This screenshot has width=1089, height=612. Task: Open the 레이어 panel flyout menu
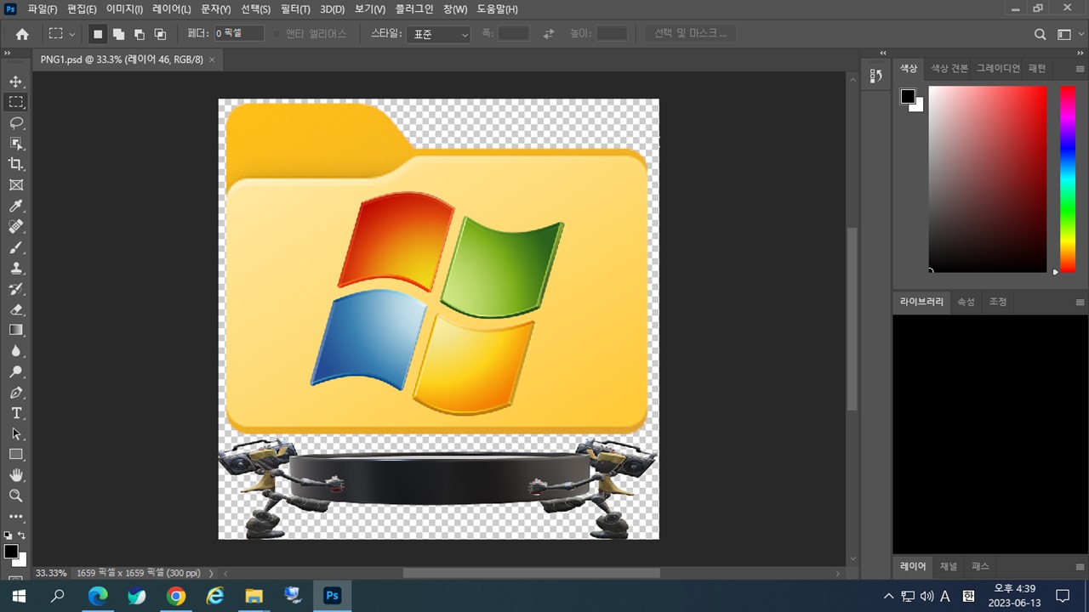(1080, 567)
